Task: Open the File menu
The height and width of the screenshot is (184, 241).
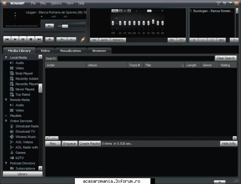Action: tap(33, 3)
